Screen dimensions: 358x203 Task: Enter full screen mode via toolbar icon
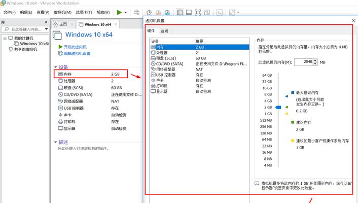click(x=198, y=12)
